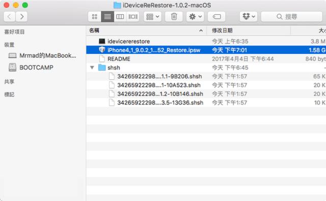
Task: Click the 標記 sidebar heading
Action: [x=9, y=94]
